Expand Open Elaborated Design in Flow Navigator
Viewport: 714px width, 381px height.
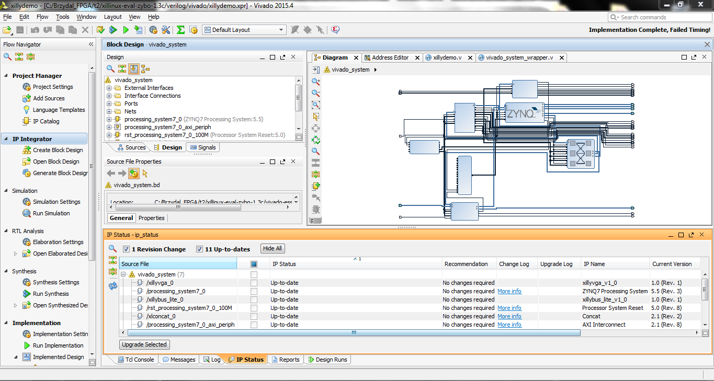15,253
